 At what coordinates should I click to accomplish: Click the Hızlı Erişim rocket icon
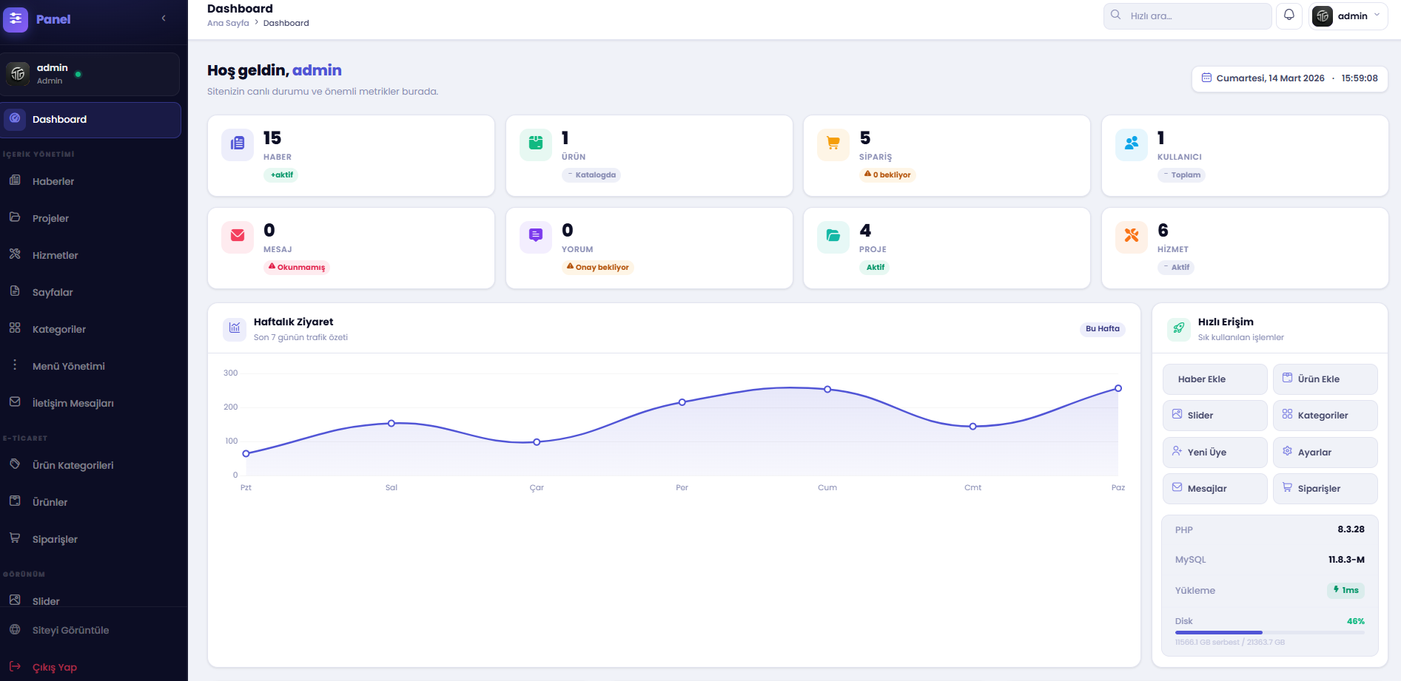coord(1179,328)
